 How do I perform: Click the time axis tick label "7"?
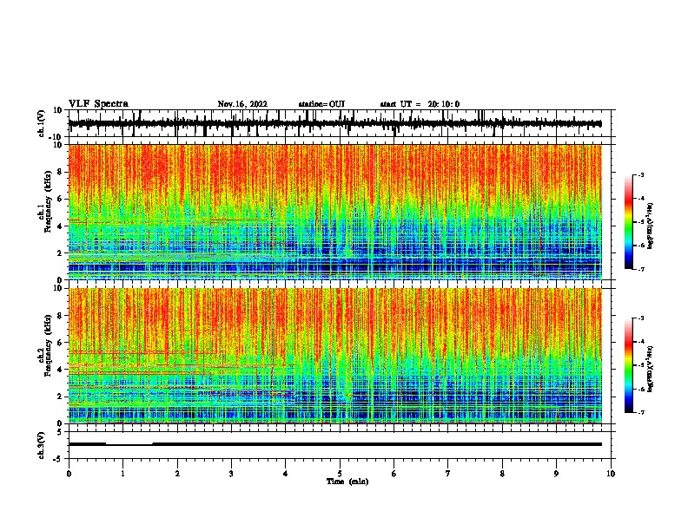(x=448, y=474)
